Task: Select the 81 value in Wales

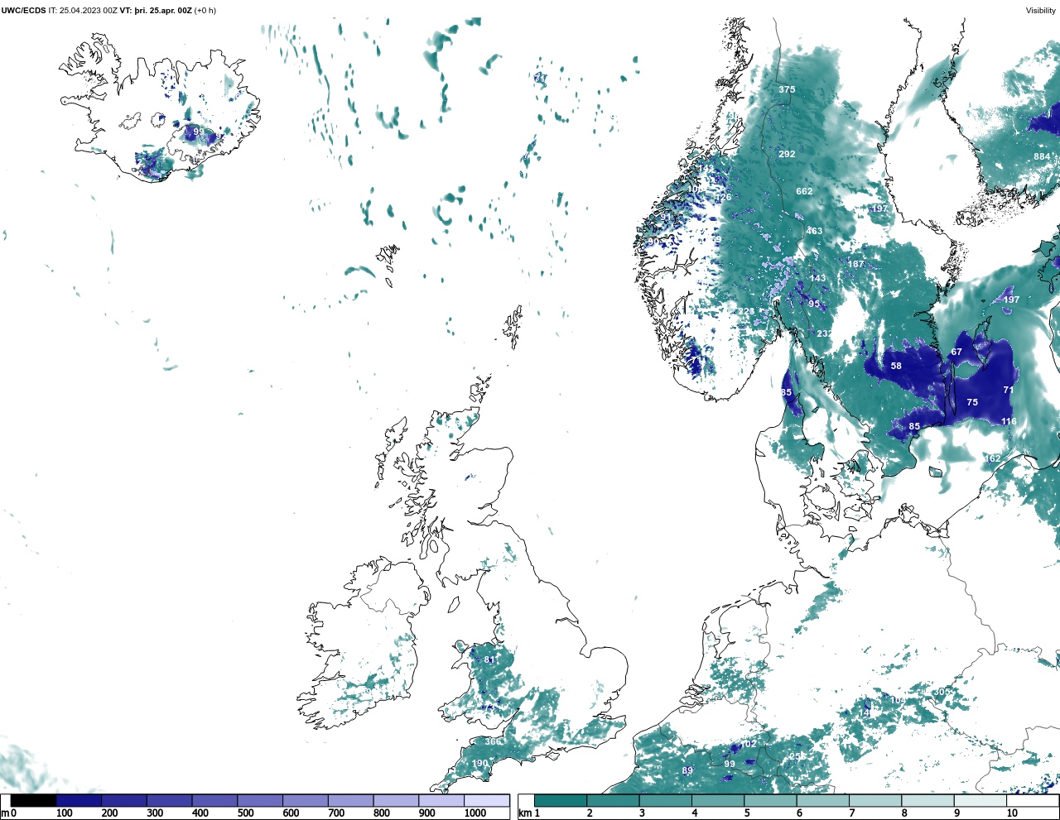Action: (489, 659)
